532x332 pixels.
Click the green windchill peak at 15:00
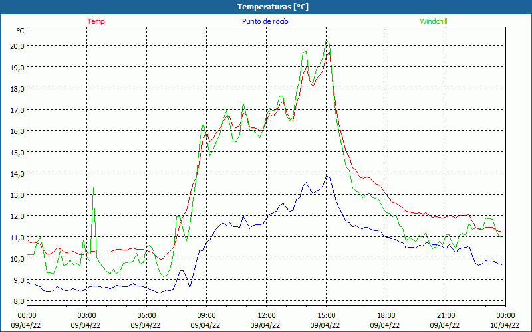click(327, 41)
